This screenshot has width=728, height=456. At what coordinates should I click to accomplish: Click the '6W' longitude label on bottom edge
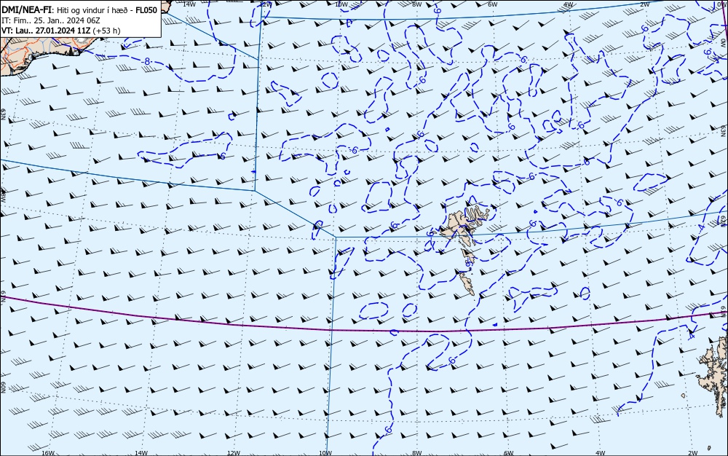(x=509, y=453)
